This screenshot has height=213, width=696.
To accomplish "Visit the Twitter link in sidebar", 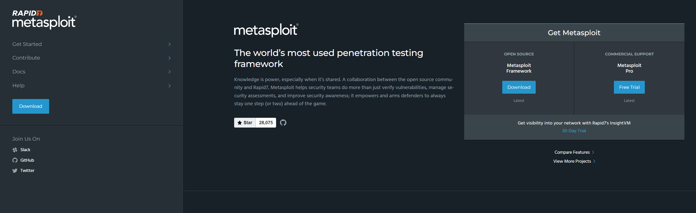I will [27, 170].
